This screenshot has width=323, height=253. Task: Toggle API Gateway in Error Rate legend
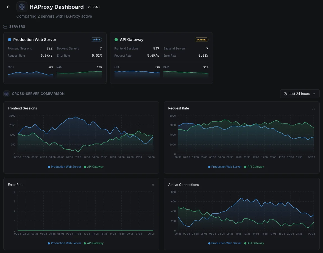[94, 243]
